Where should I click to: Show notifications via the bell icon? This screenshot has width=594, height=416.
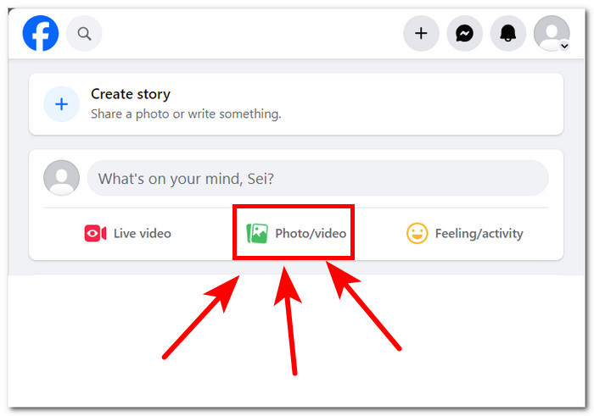point(508,34)
